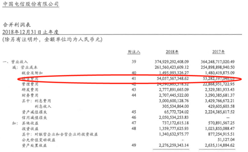Screen dimensions: 248x152
Task: Select the value 2,635,114,884.62
Action: [220, 145]
